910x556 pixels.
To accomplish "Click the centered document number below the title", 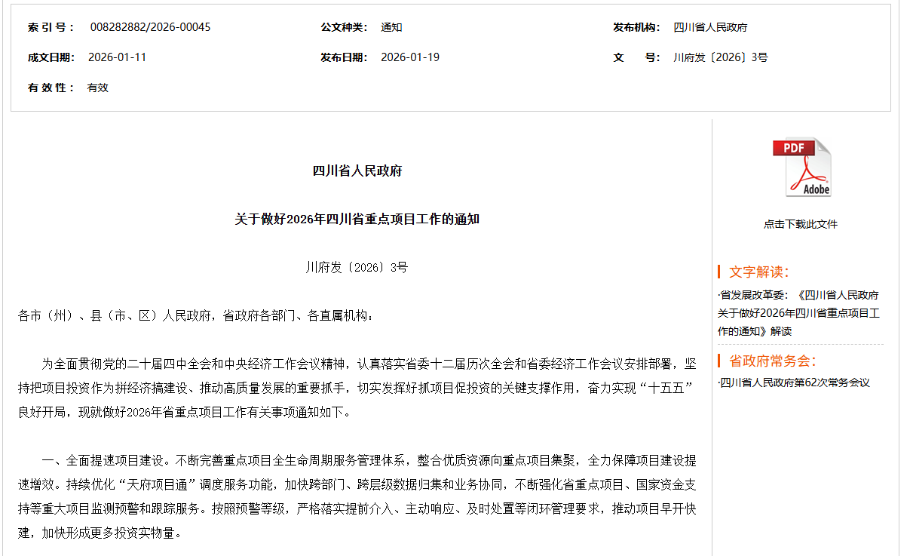I will (x=357, y=267).
